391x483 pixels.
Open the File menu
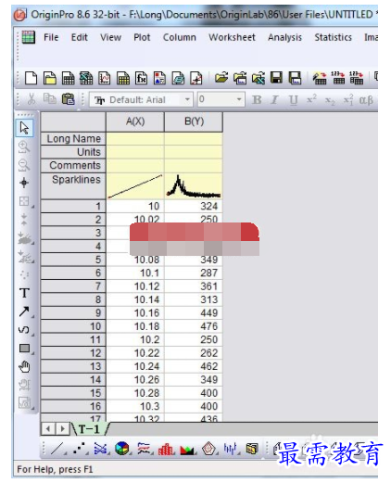tap(51, 37)
